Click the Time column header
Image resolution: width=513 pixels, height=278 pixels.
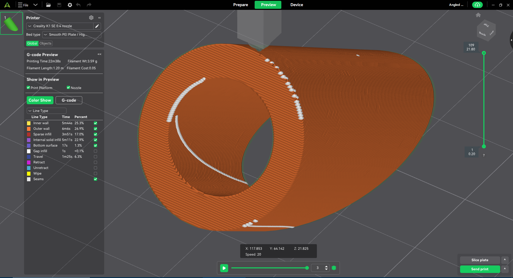(66, 117)
